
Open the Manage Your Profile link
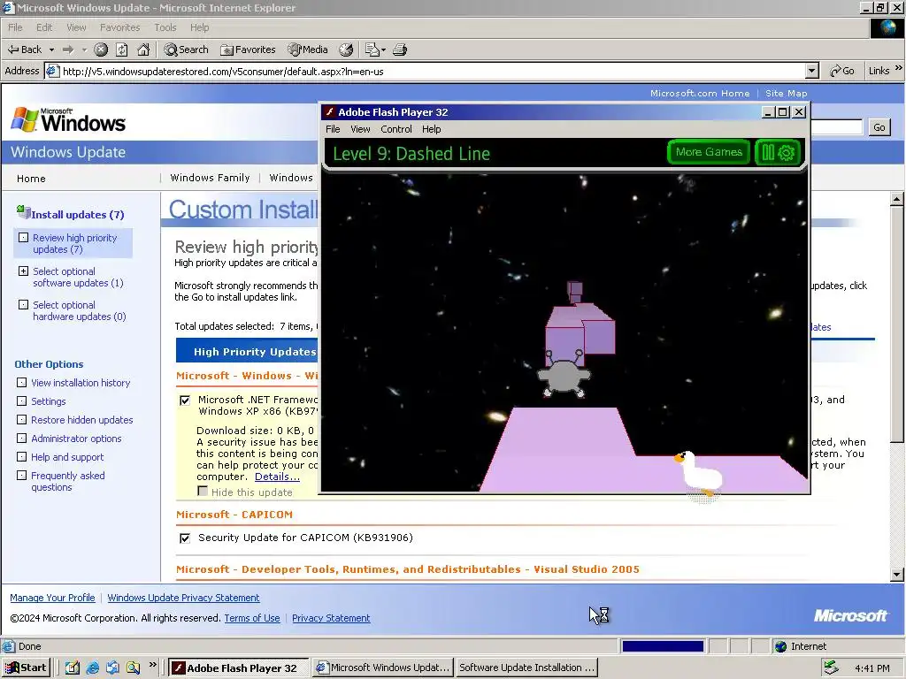tap(52, 598)
